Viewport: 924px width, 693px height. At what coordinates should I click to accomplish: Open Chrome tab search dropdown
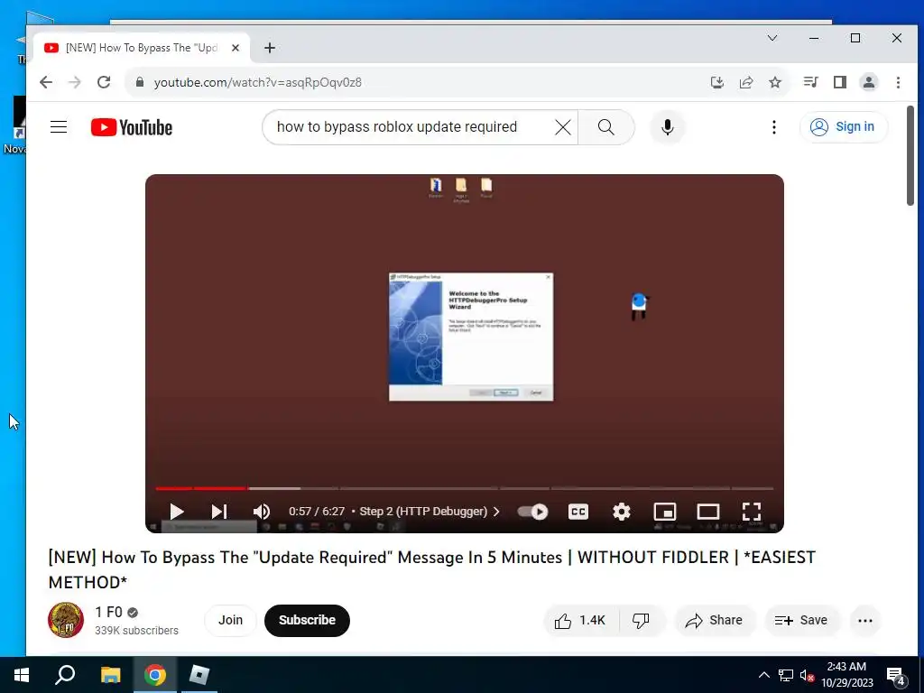(x=772, y=38)
